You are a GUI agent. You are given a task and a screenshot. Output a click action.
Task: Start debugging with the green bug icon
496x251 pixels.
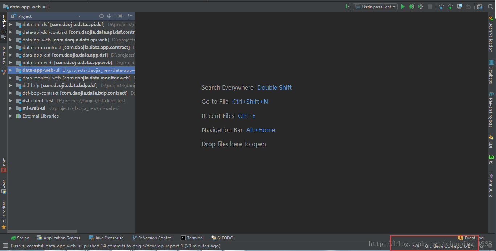pyautogui.click(x=411, y=7)
